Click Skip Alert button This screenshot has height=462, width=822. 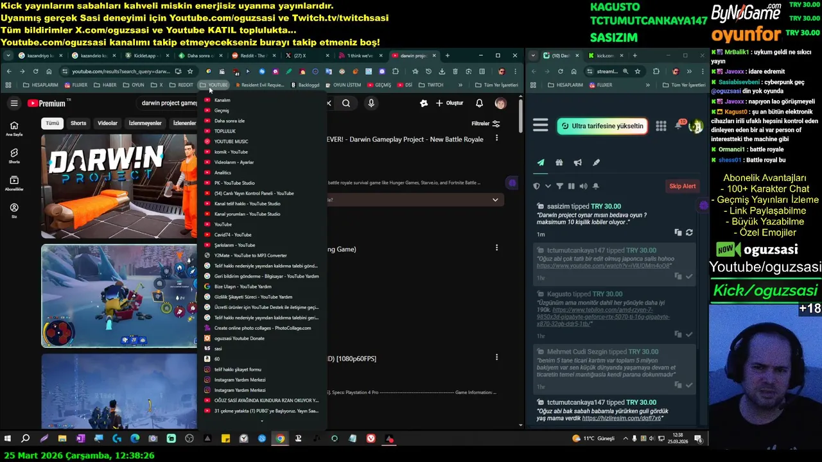[682, 186]
